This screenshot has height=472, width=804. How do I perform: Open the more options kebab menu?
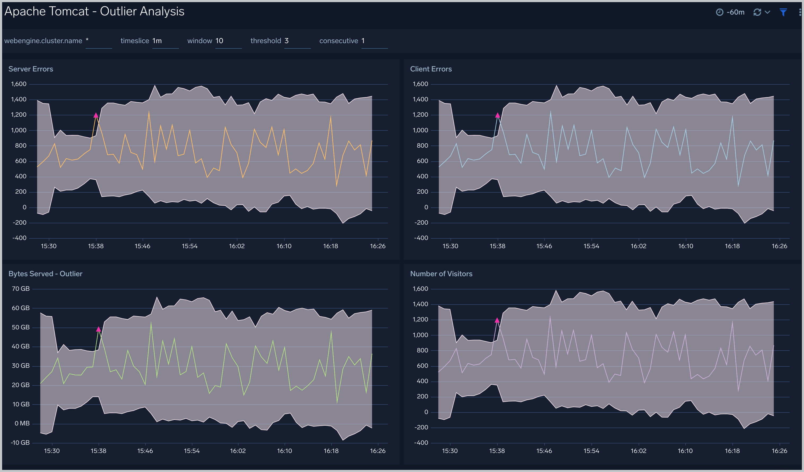tap(800, 12)
